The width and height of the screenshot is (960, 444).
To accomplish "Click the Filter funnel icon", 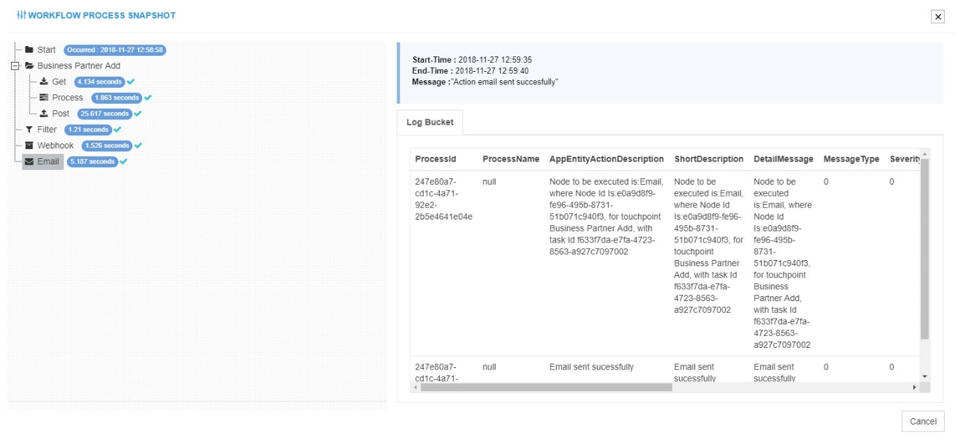I will (x=29, y=130).
